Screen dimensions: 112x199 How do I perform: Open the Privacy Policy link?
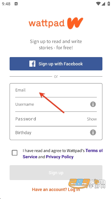[x=60, y=157]
